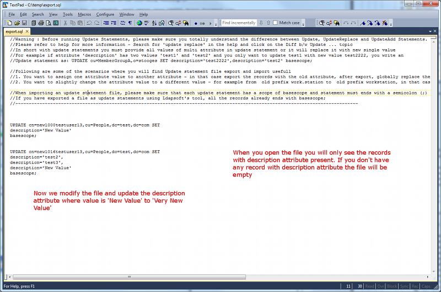Open the Tools menu
The height and width of the screenshot is (292, 441).
(x=67, y=14)
